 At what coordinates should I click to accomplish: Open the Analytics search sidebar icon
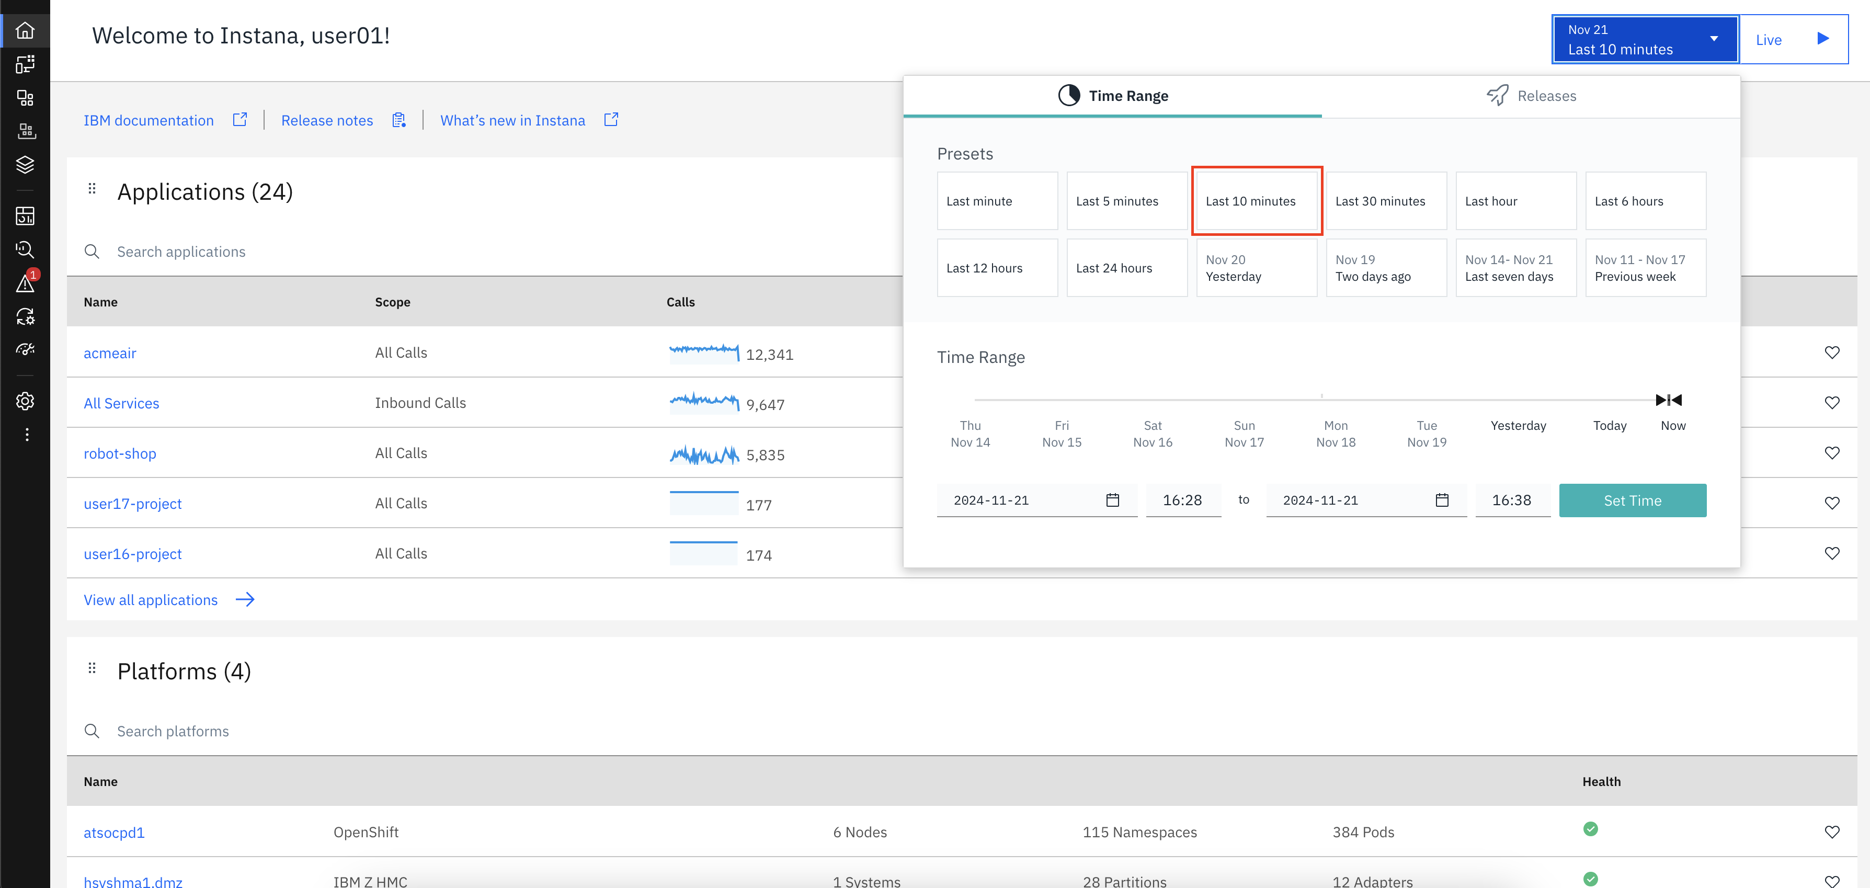[x=26, y=250]
